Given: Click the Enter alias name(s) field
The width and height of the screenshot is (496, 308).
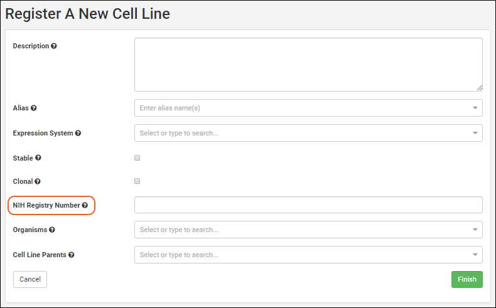Looking at the screenshot, I should pos(301,108).
